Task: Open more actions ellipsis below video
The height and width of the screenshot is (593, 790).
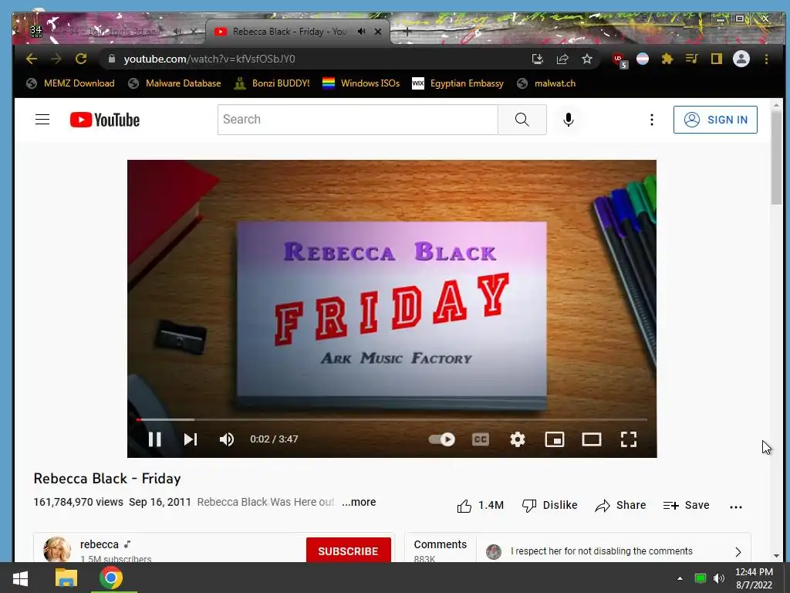Action: (735, 507)
